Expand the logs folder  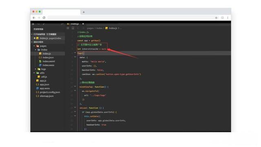click(x=35, y=69)
